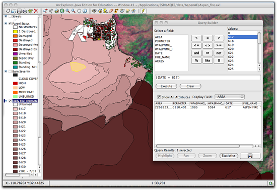The width and height of the screenshot is (277, 190).
Task: Click the save project disk icon
Action: [19, 11]
